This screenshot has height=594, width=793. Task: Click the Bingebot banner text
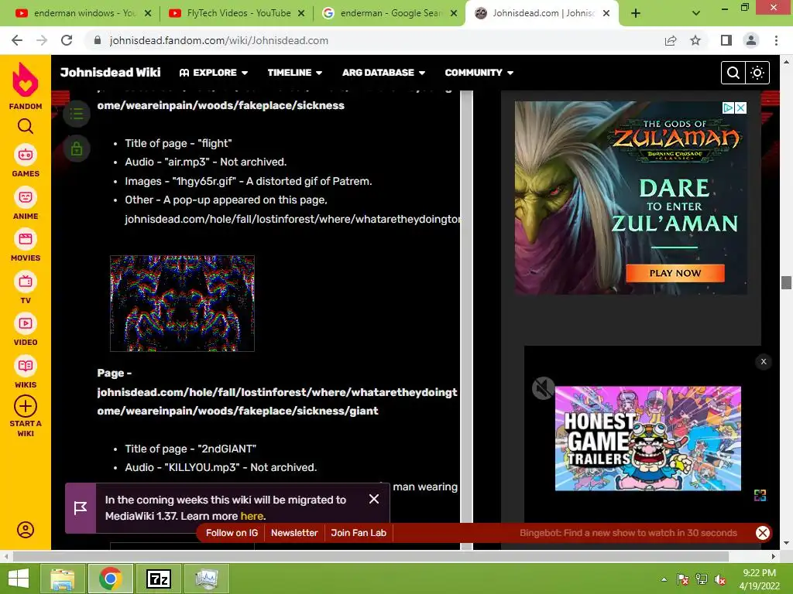tap(628, 532)
